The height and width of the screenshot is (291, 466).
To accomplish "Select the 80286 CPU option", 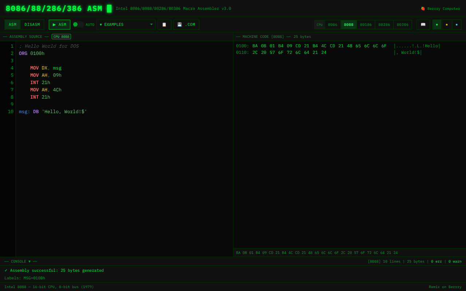I will pos(384,25).
